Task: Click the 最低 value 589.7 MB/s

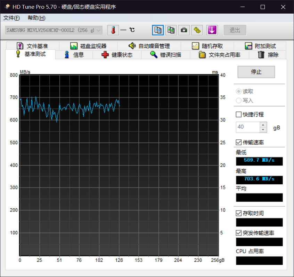Action: click(259, 161)
